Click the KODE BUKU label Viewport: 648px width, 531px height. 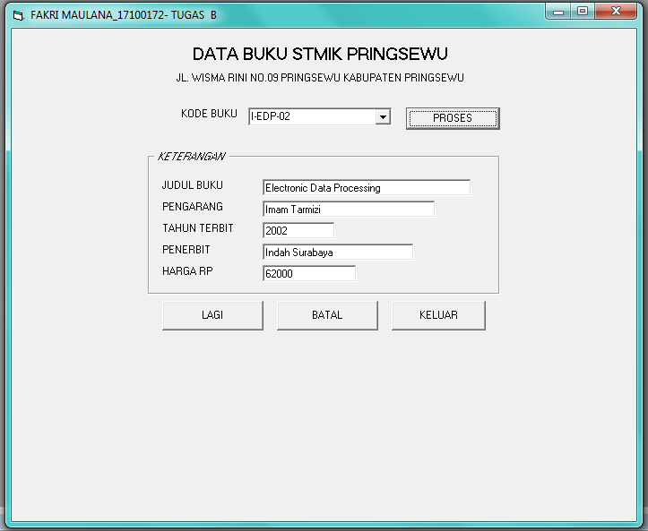coord(209,114)
